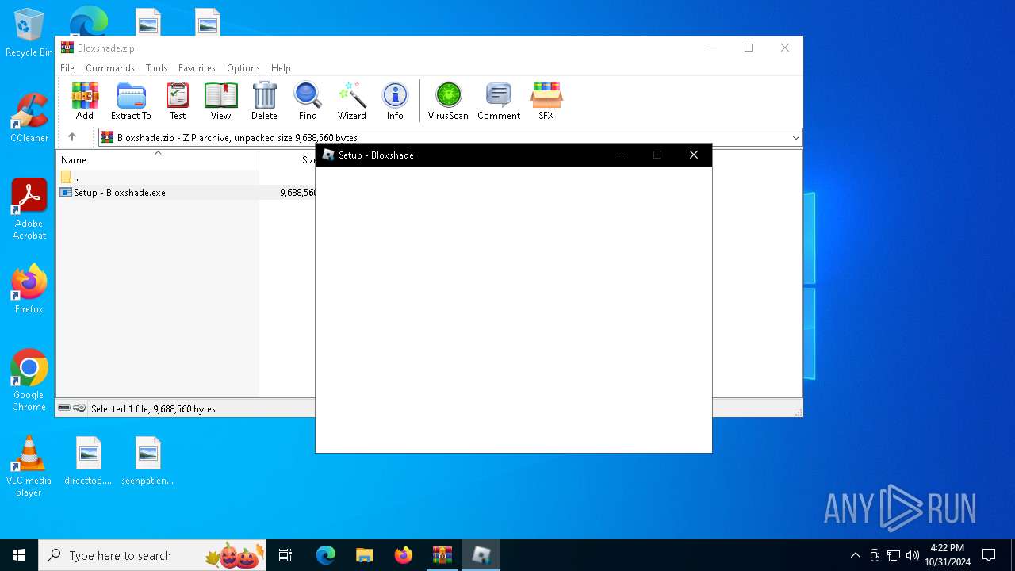Show hidden system tray icons
Viewport: 1015px width, 571px height.
[855, 555]
